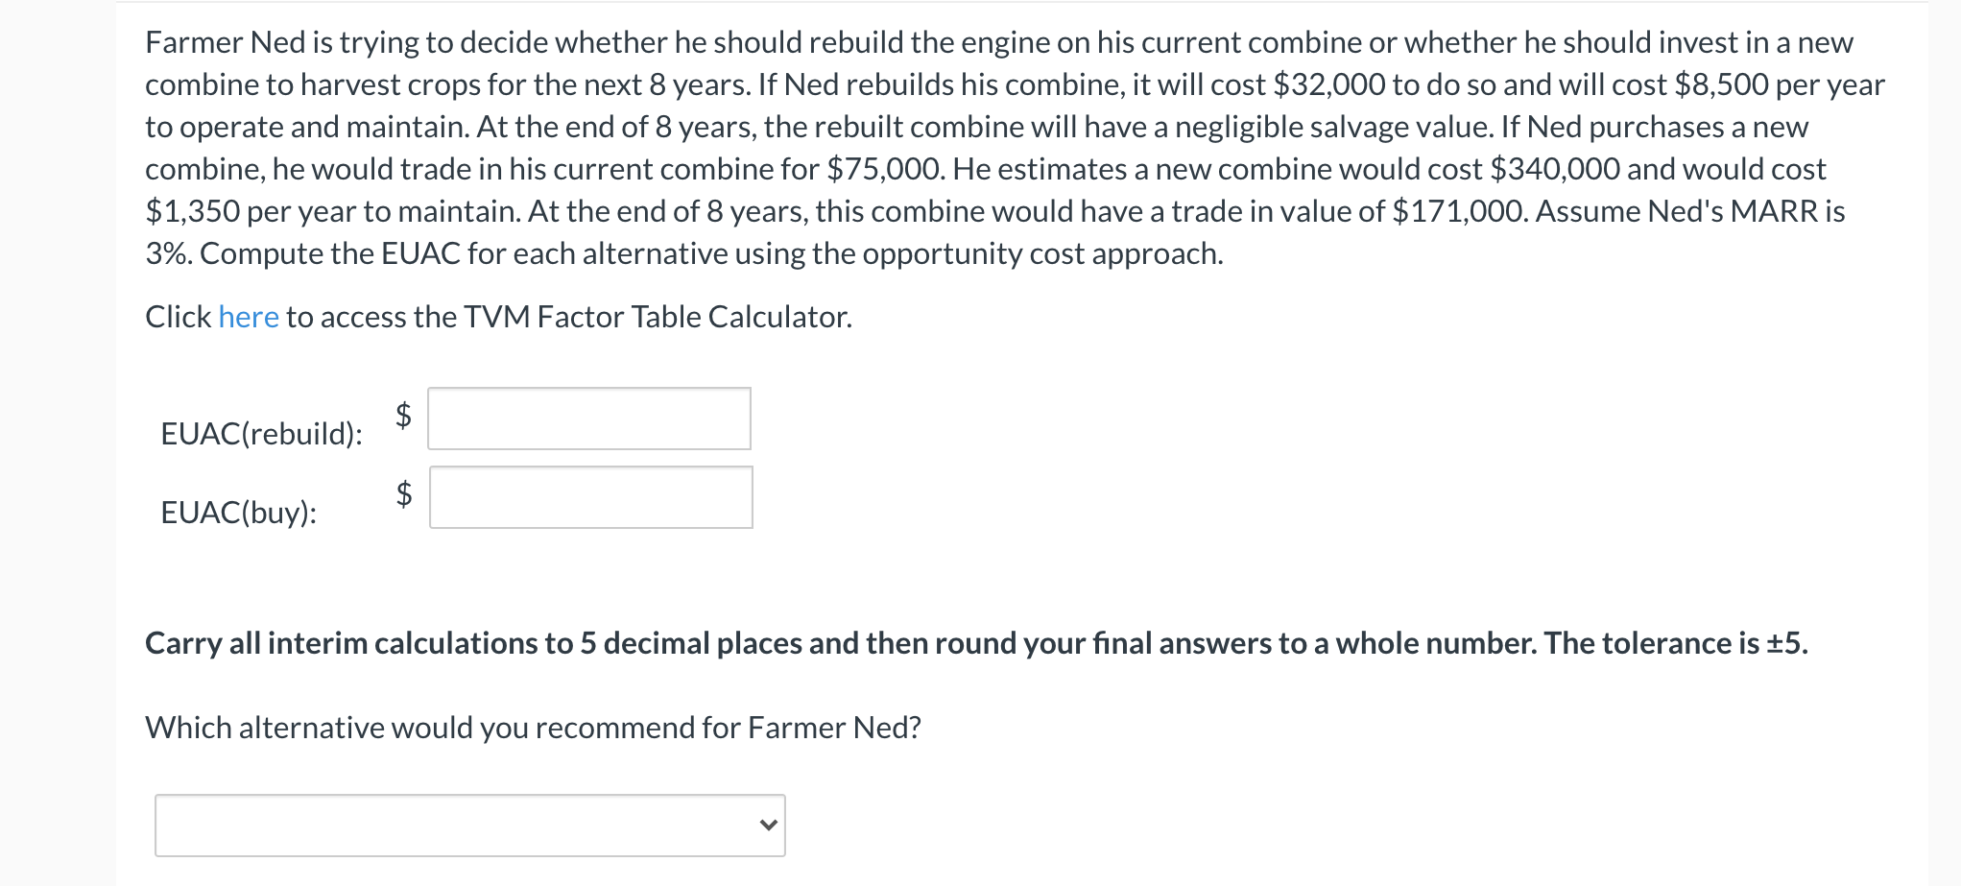Click the $1,350 per year text
Image resolution: width=1961 pixels, height=886 pixels.
[x=192, y=211]
